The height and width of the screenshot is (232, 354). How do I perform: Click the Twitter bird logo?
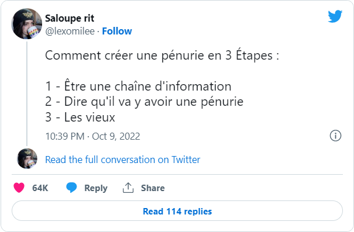click(x=335, y=16)
